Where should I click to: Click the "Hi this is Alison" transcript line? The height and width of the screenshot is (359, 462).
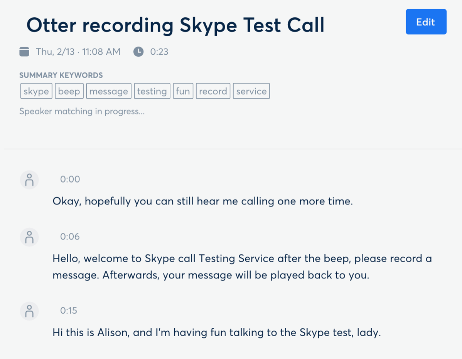point(216,332)
